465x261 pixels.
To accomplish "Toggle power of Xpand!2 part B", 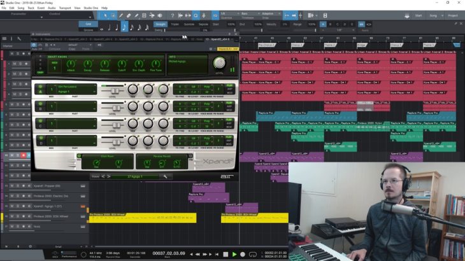I will tap(40, 104).
